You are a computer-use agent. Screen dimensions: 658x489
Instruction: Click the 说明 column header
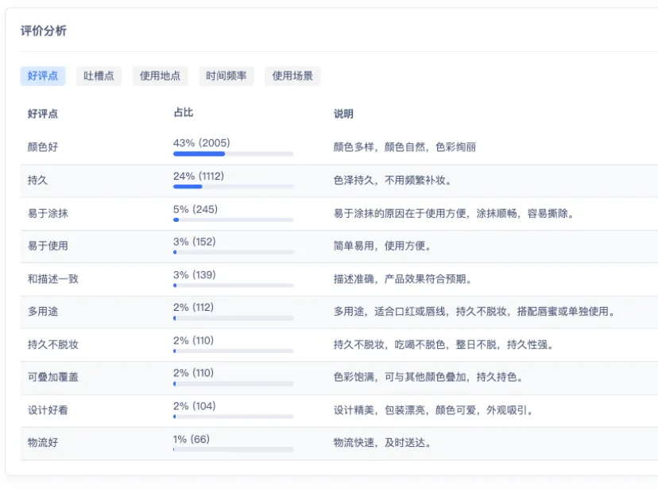tap(343, 114)
